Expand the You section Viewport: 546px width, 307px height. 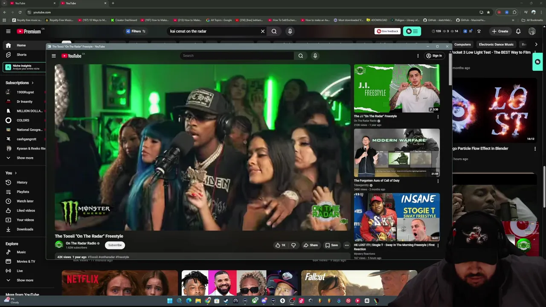click(11, 173)
